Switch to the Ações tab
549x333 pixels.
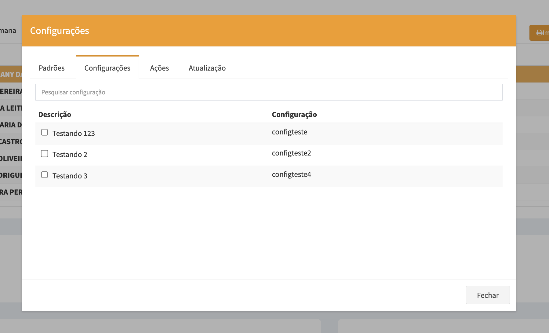click(x=159, y=68)
